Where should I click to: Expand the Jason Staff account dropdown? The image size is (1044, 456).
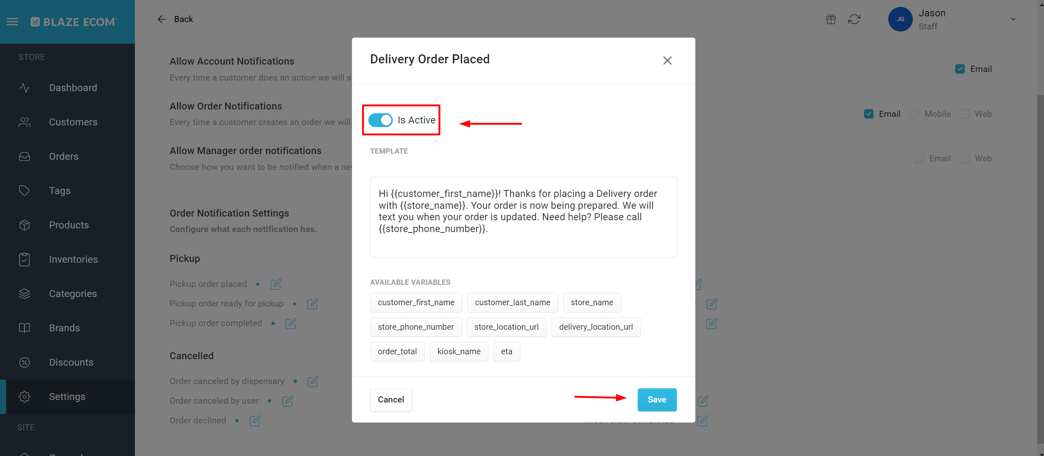1013,19
